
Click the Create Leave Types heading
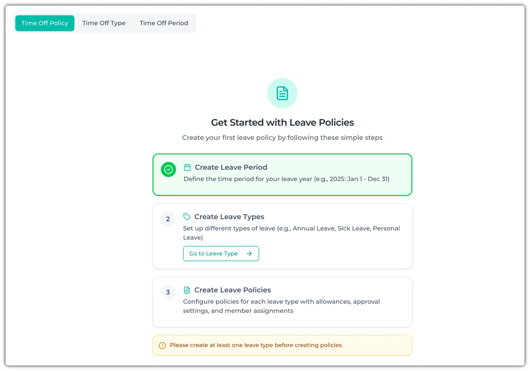tap(229, 217)
